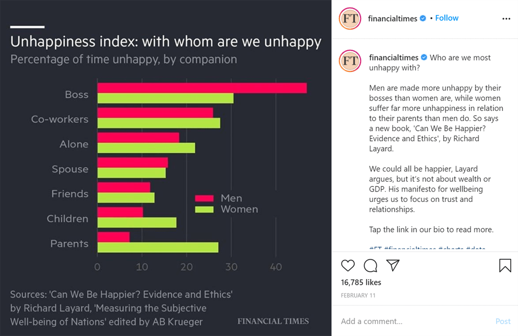Click FT avatar beside the caption
This screenshot has width=518, height=336.
(350, 61)
